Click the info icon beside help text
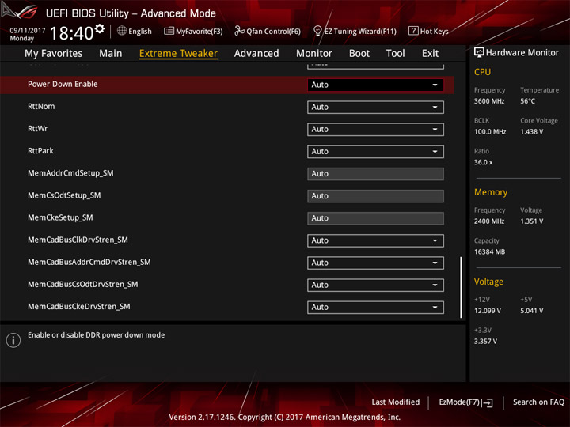 [13, 340]
